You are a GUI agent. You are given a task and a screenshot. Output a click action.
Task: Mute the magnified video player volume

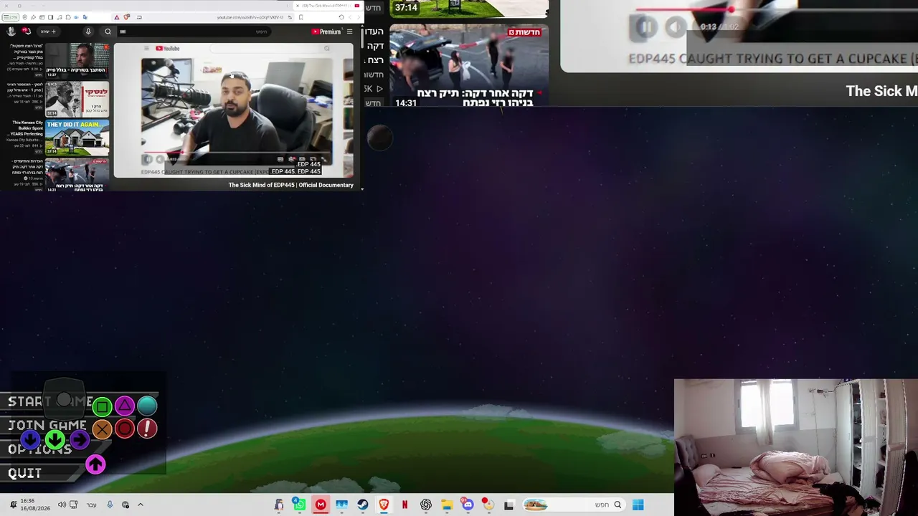coord(675,27)
